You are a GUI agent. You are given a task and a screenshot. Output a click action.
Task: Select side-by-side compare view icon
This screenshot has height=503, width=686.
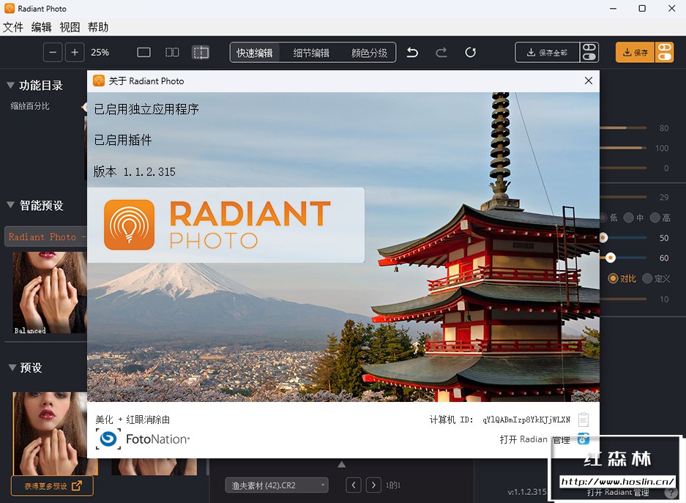click(172, 53)
